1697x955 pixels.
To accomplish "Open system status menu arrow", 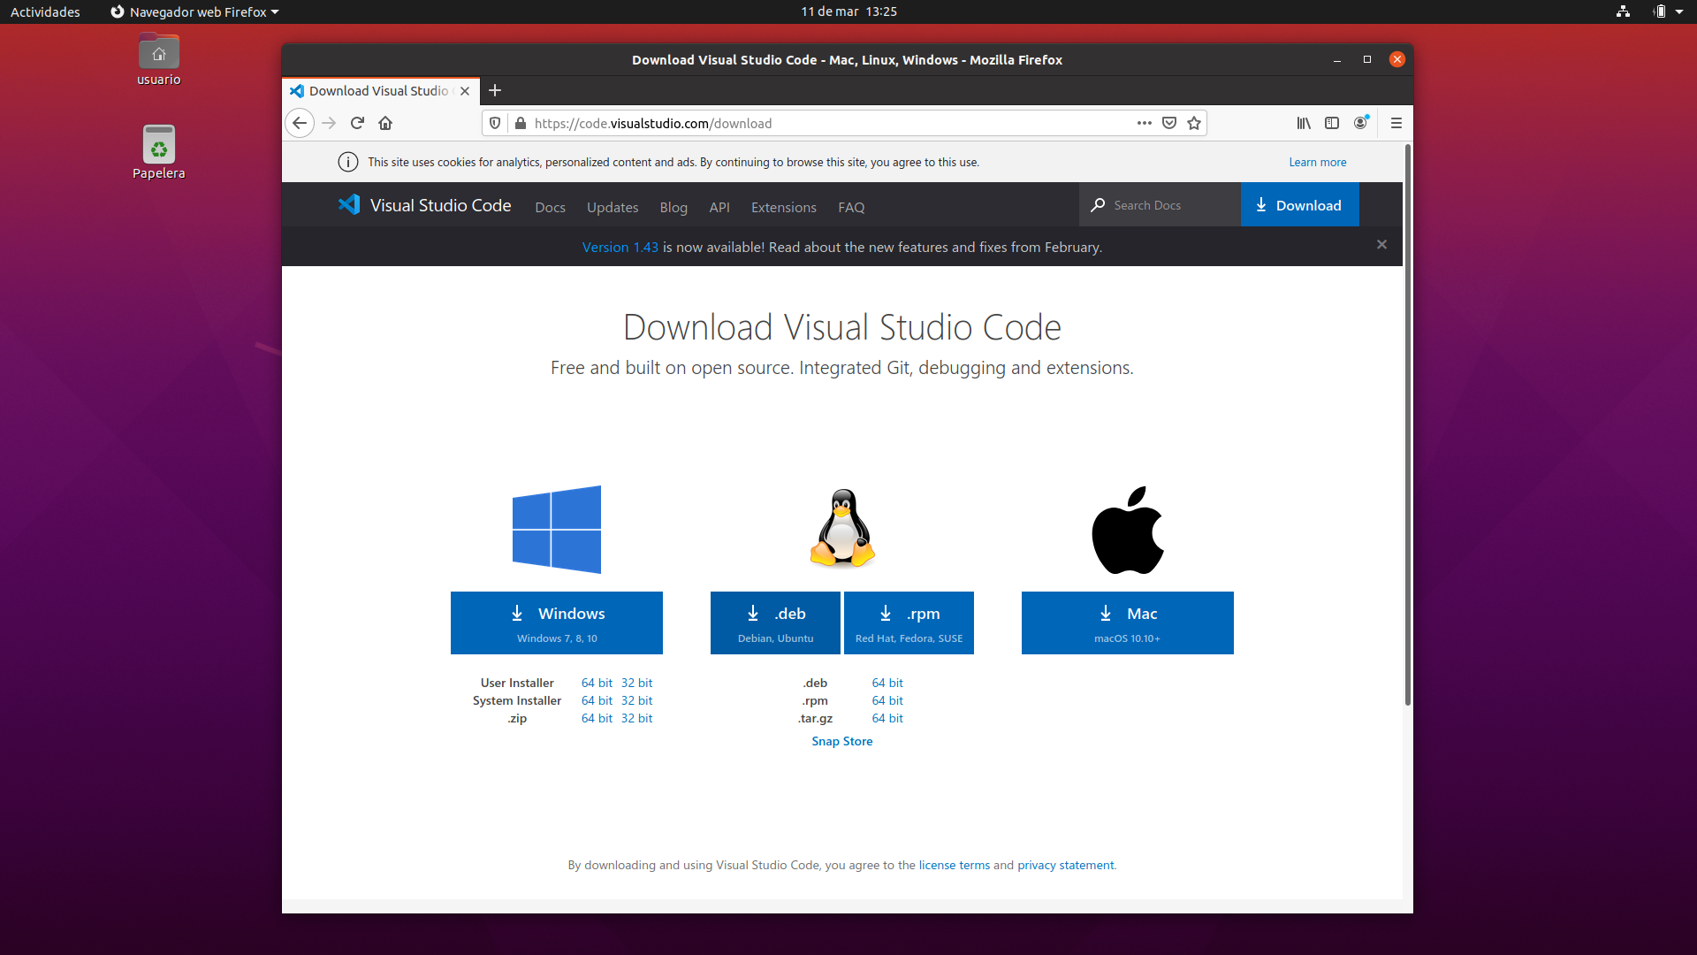I will (1678, 11).
